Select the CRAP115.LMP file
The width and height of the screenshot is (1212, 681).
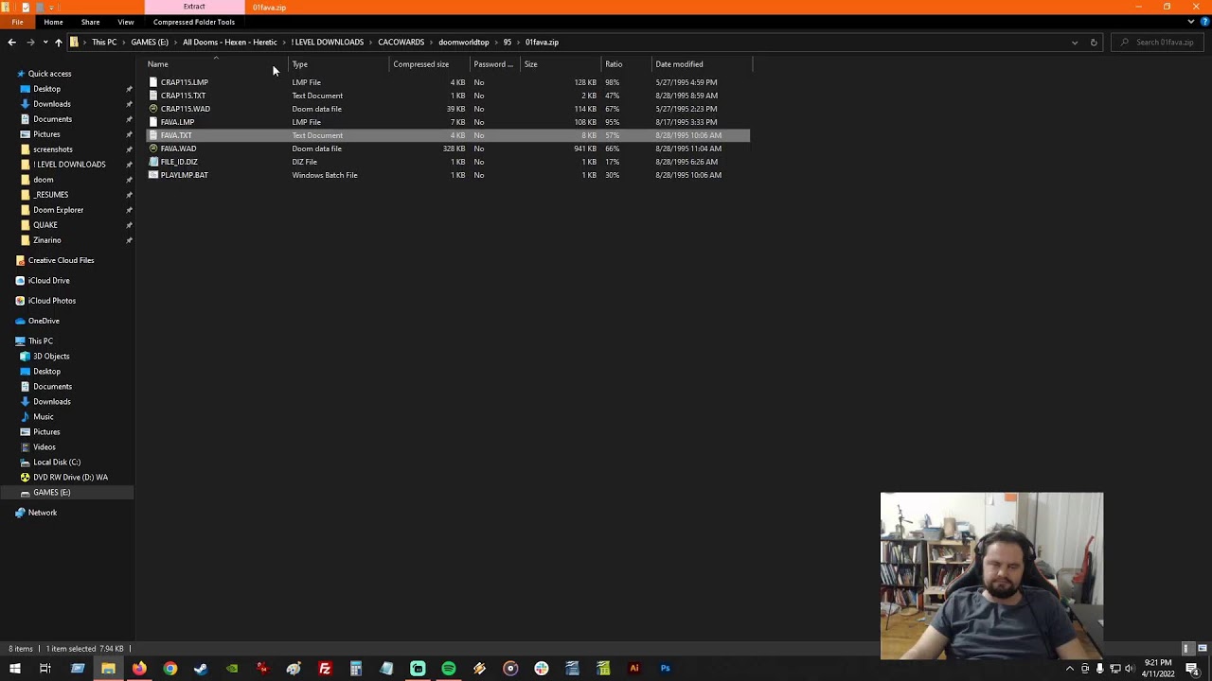pos(448,82)
